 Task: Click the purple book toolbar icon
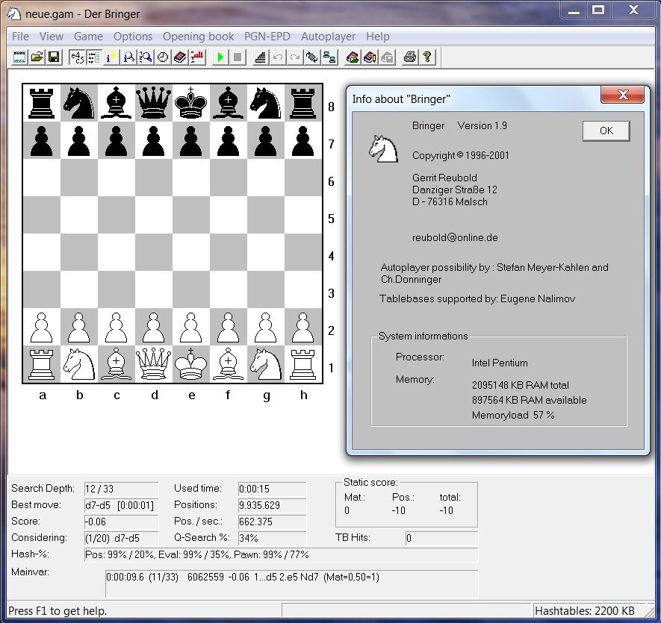(x=180, y=57)
